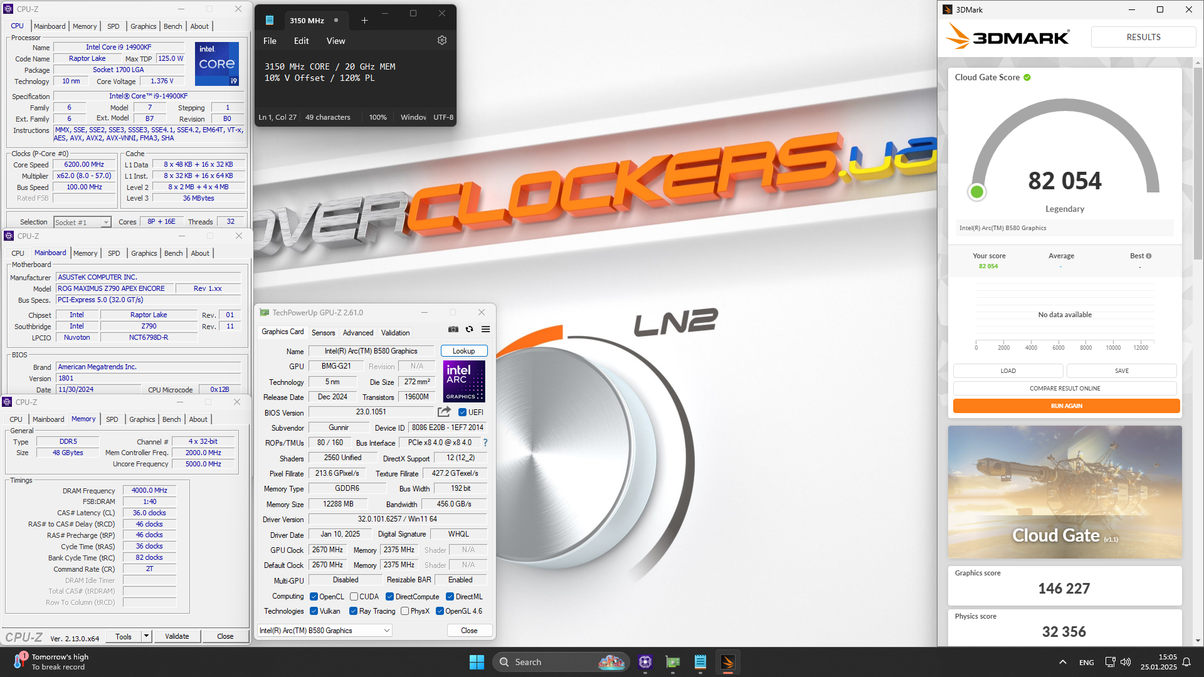1204x677 pixels.
Task: Click the RUN AGAIN button in 3DMark
Action: [1066, 406]
